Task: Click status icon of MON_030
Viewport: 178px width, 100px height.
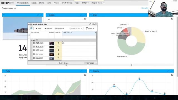Action: [58, 46]
